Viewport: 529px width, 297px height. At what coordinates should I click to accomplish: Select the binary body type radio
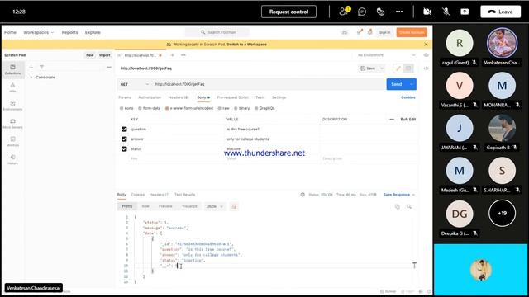[x=236, y=108]
